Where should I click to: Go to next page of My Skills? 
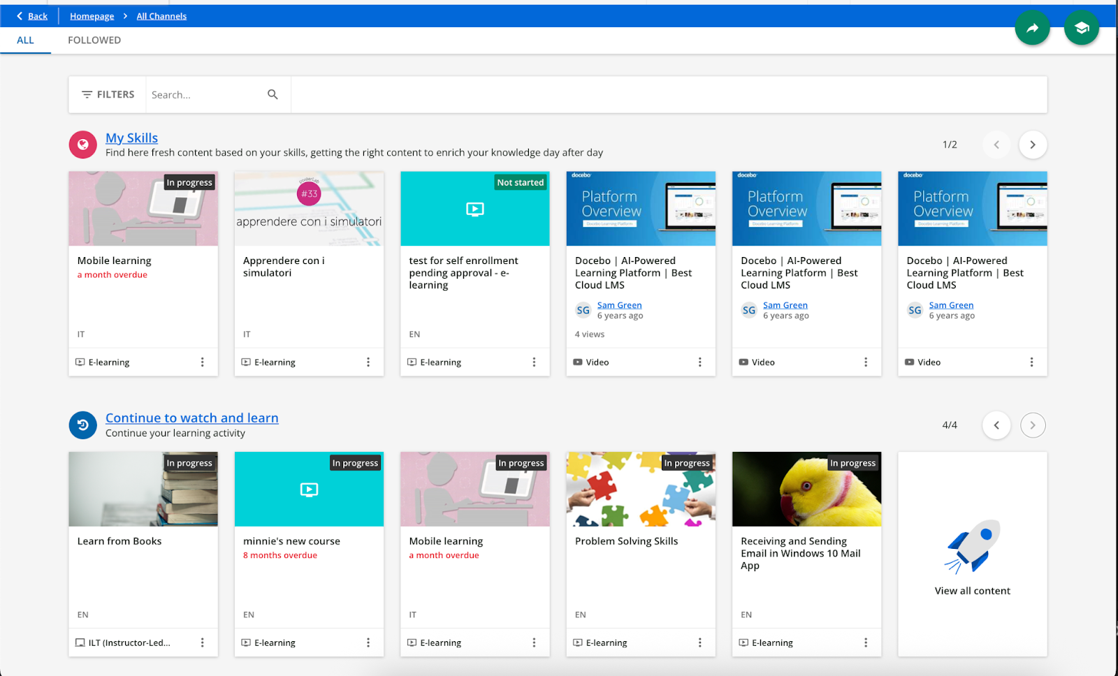coord(1032,145)
